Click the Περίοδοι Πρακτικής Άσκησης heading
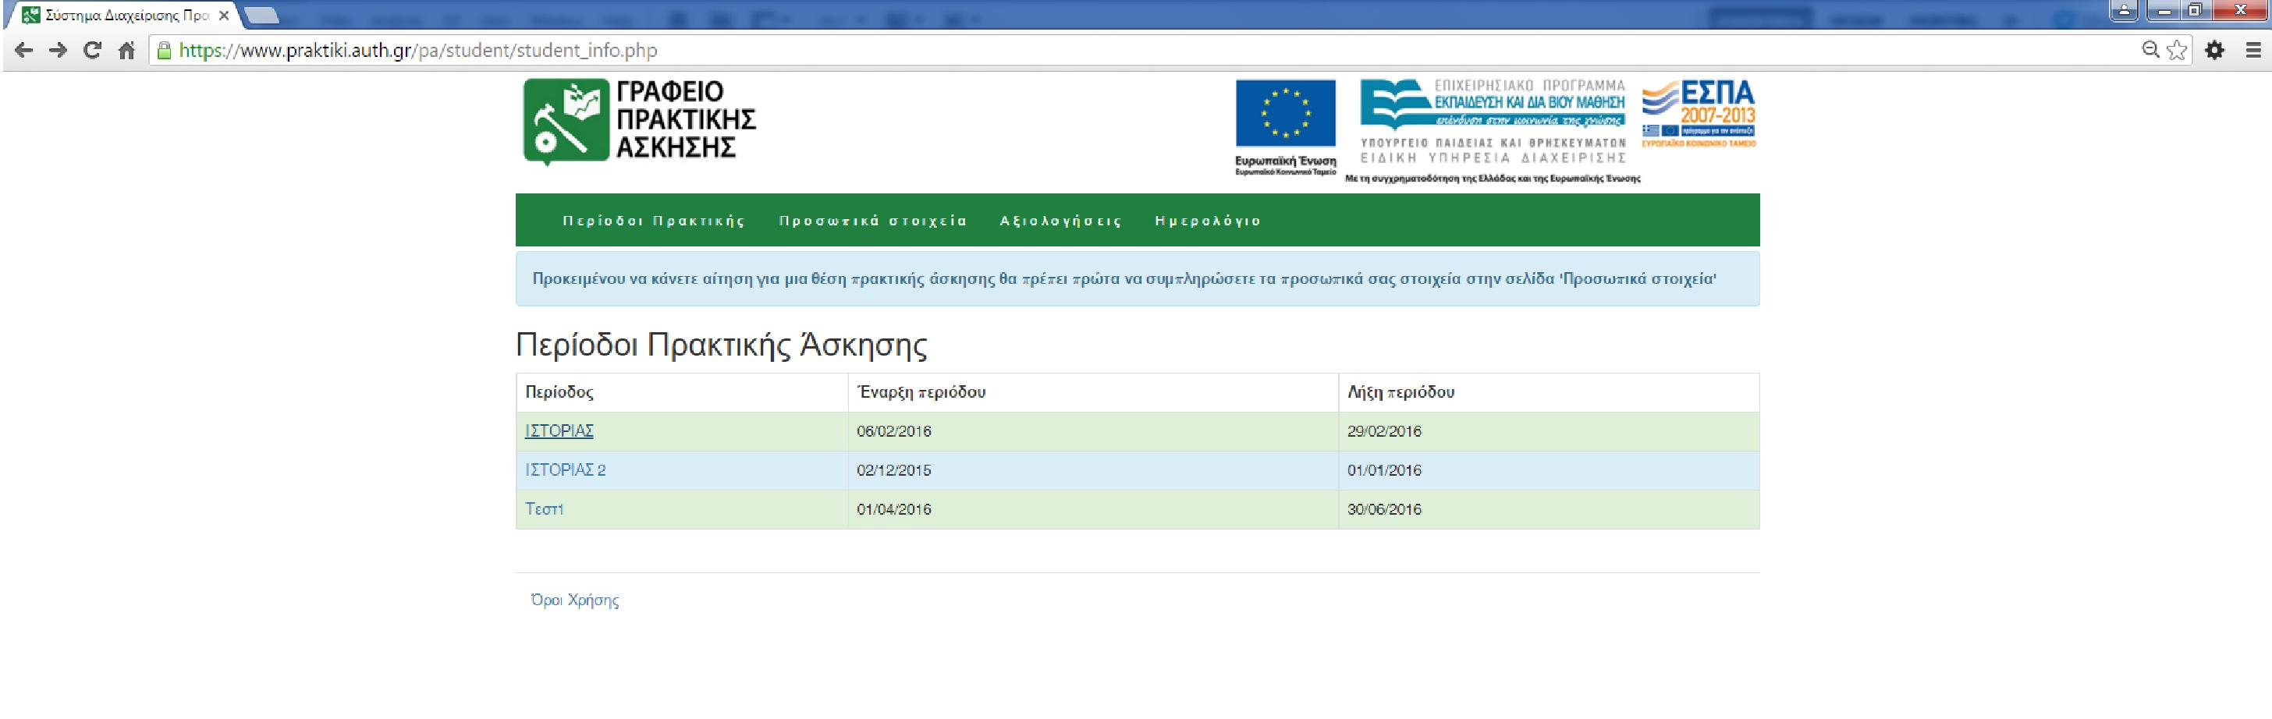This screenshot has height=719, width=2272. (722, 345)
